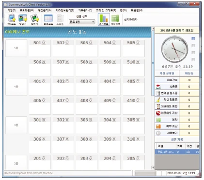Open the building selection dropdown
Screen dimensions: 204x180
click(82, 22)
